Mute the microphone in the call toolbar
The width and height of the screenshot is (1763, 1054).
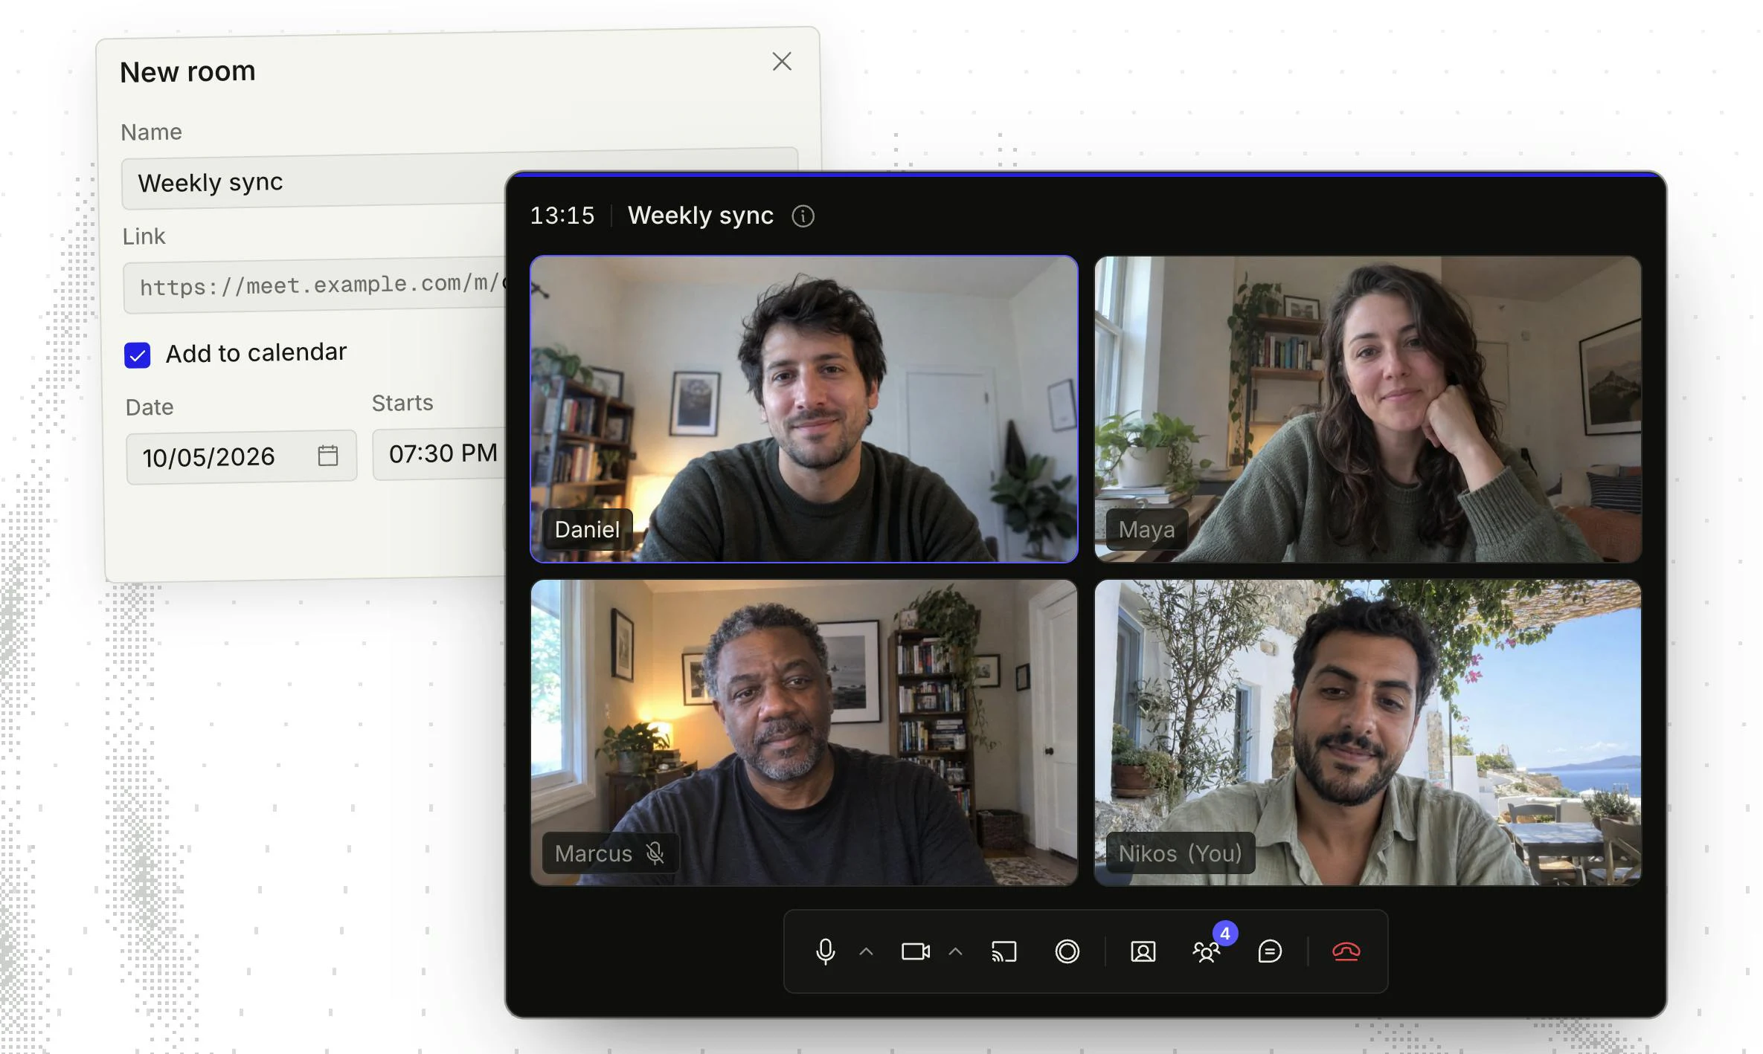coord(825,951)
